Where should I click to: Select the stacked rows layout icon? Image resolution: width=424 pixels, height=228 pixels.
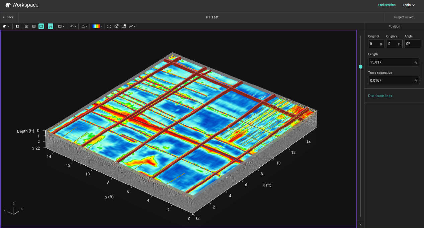[x=34, y=26]
